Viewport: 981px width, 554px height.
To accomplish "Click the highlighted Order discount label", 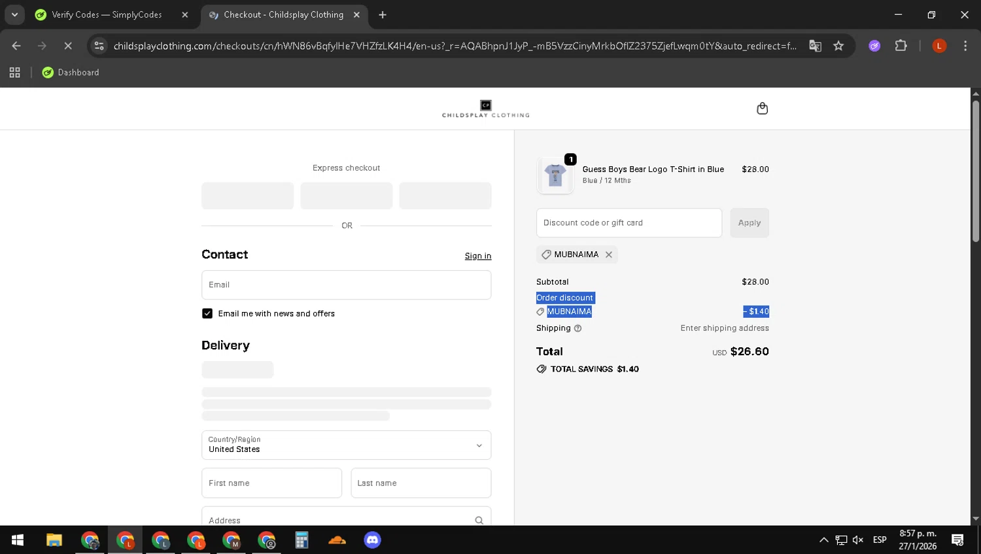I will point(565,298).
